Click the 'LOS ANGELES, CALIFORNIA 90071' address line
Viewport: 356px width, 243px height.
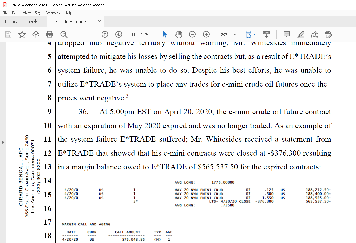[x=33, y=176]
